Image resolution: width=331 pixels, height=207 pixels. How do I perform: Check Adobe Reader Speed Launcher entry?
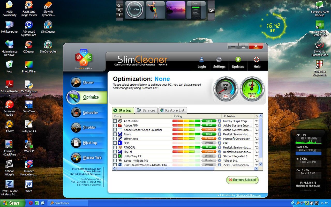pos(115,130)
